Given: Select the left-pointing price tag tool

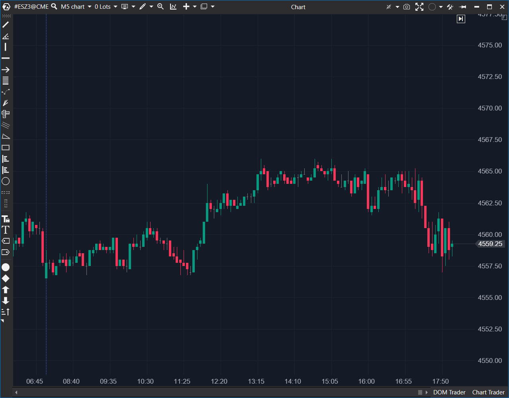Looking at the screenshot, I should [6, 241].
